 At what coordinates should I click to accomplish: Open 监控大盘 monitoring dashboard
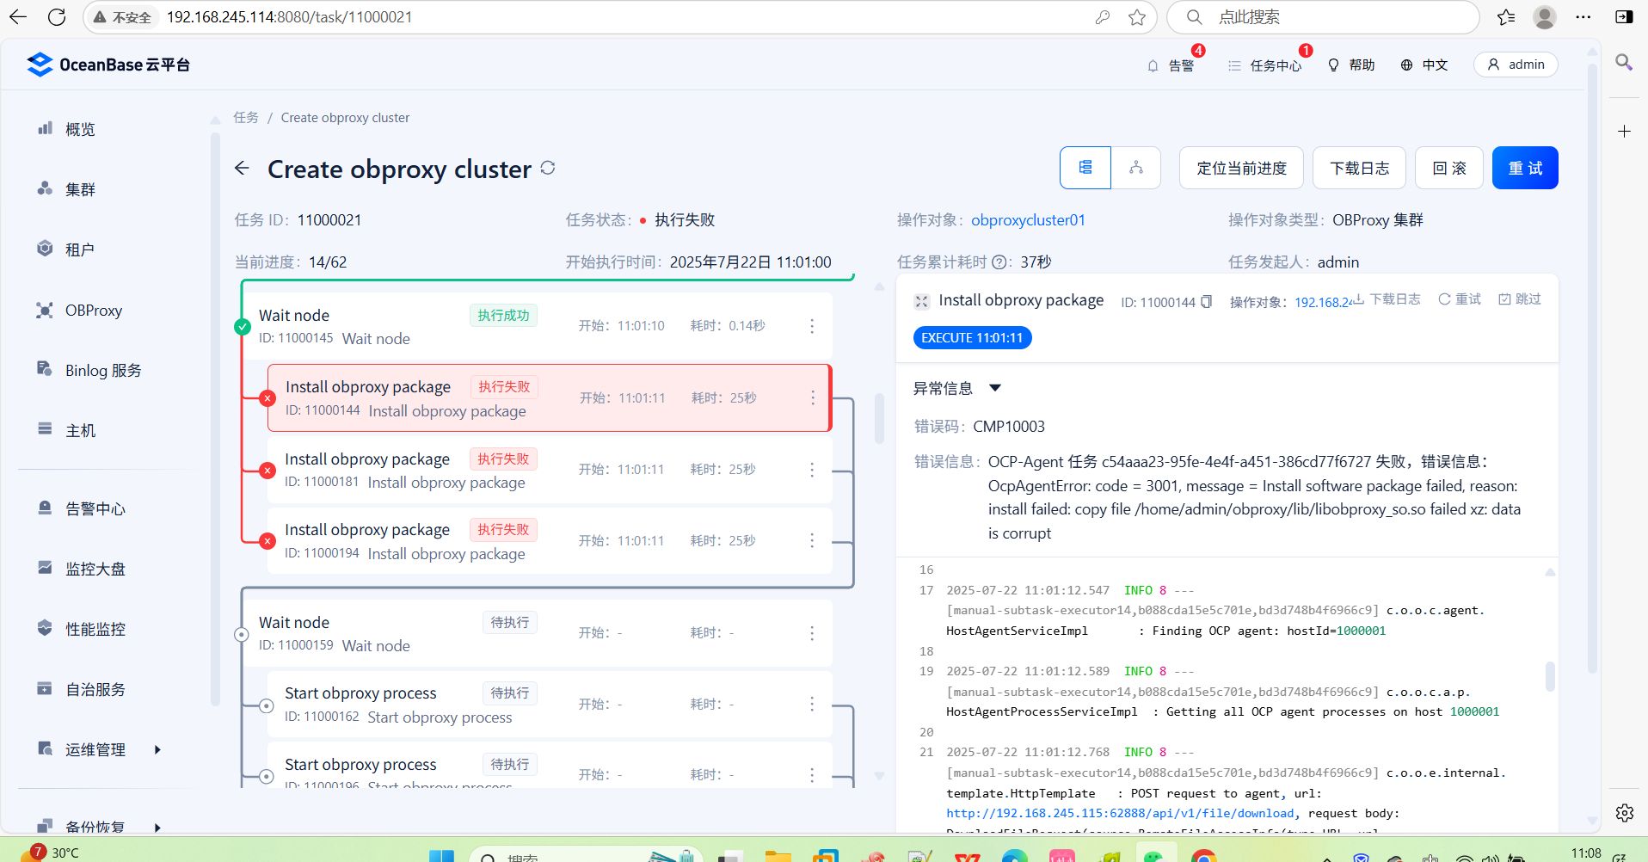[x=95, y=570]
